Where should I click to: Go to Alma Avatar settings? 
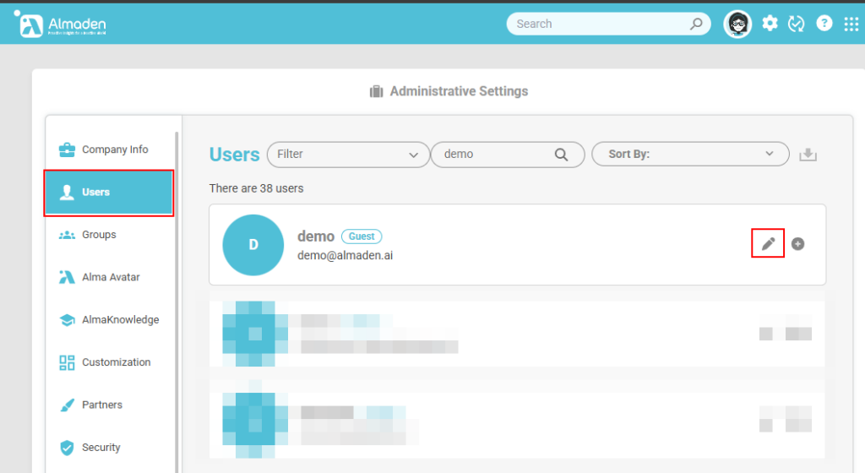pyautogui.click(x=110, y=277)
